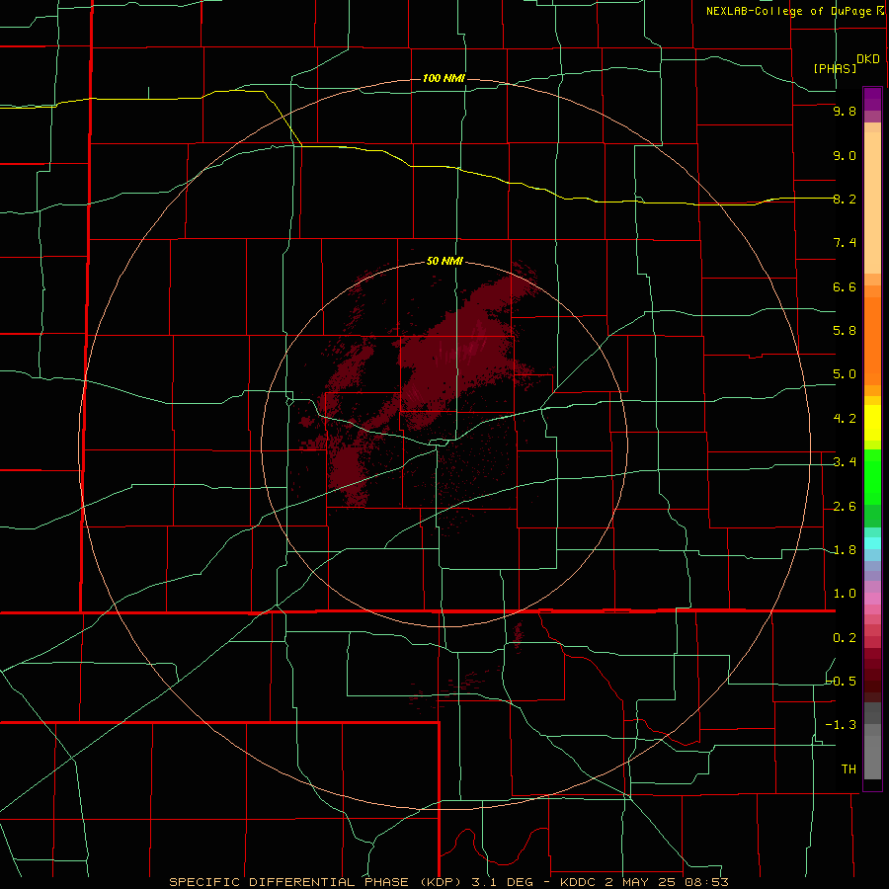Click the pale peach segment of the color bar

point(872,202)
